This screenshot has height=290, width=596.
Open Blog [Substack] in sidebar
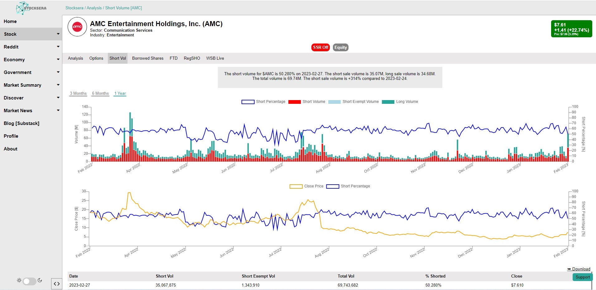point(22,123)
